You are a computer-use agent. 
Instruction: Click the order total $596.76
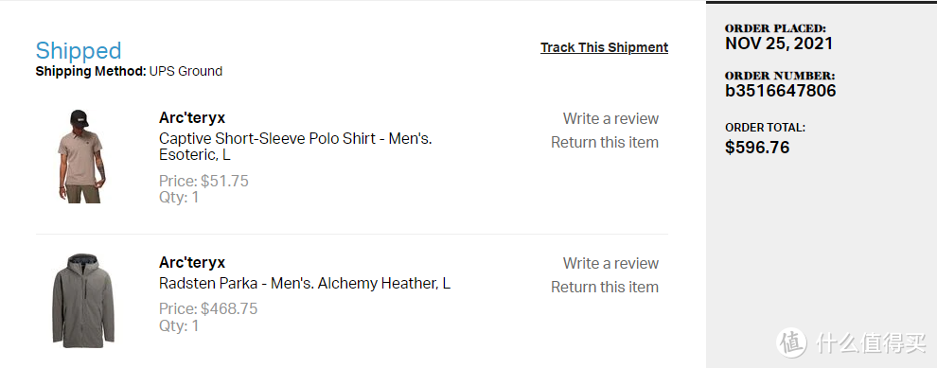(757, 147)
